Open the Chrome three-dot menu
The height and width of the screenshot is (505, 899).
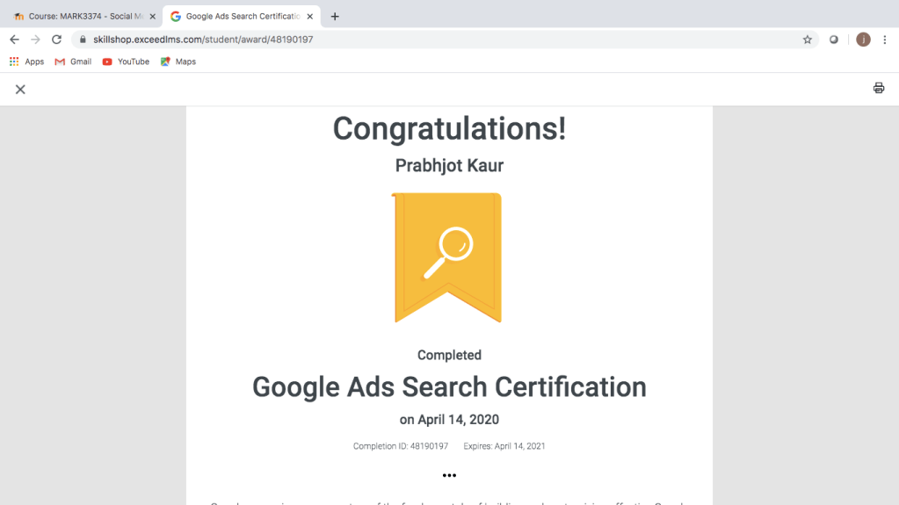884,40
